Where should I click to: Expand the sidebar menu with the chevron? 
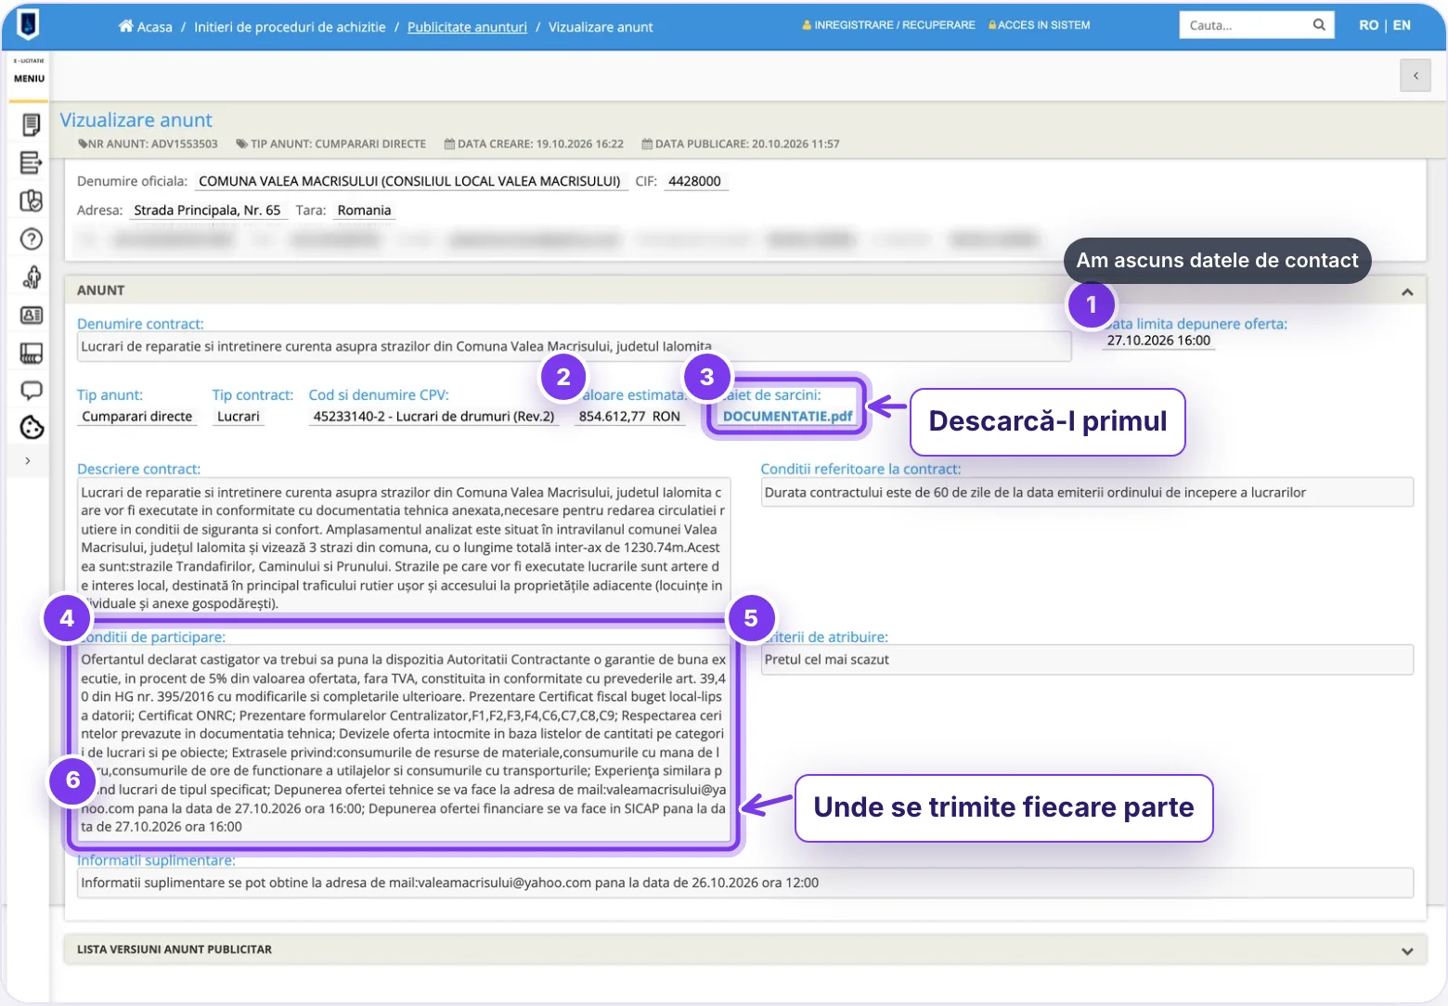click(28, 460)
